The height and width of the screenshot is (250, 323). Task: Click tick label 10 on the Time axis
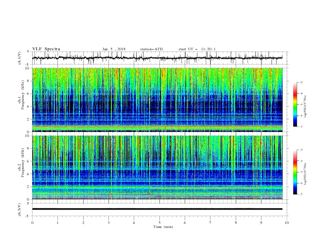point(287,223)
